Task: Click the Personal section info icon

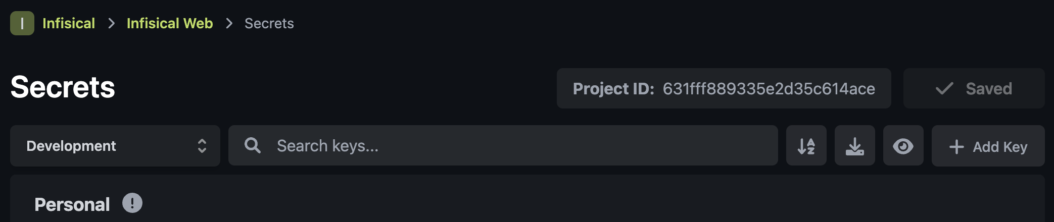Action: point(132,203)
